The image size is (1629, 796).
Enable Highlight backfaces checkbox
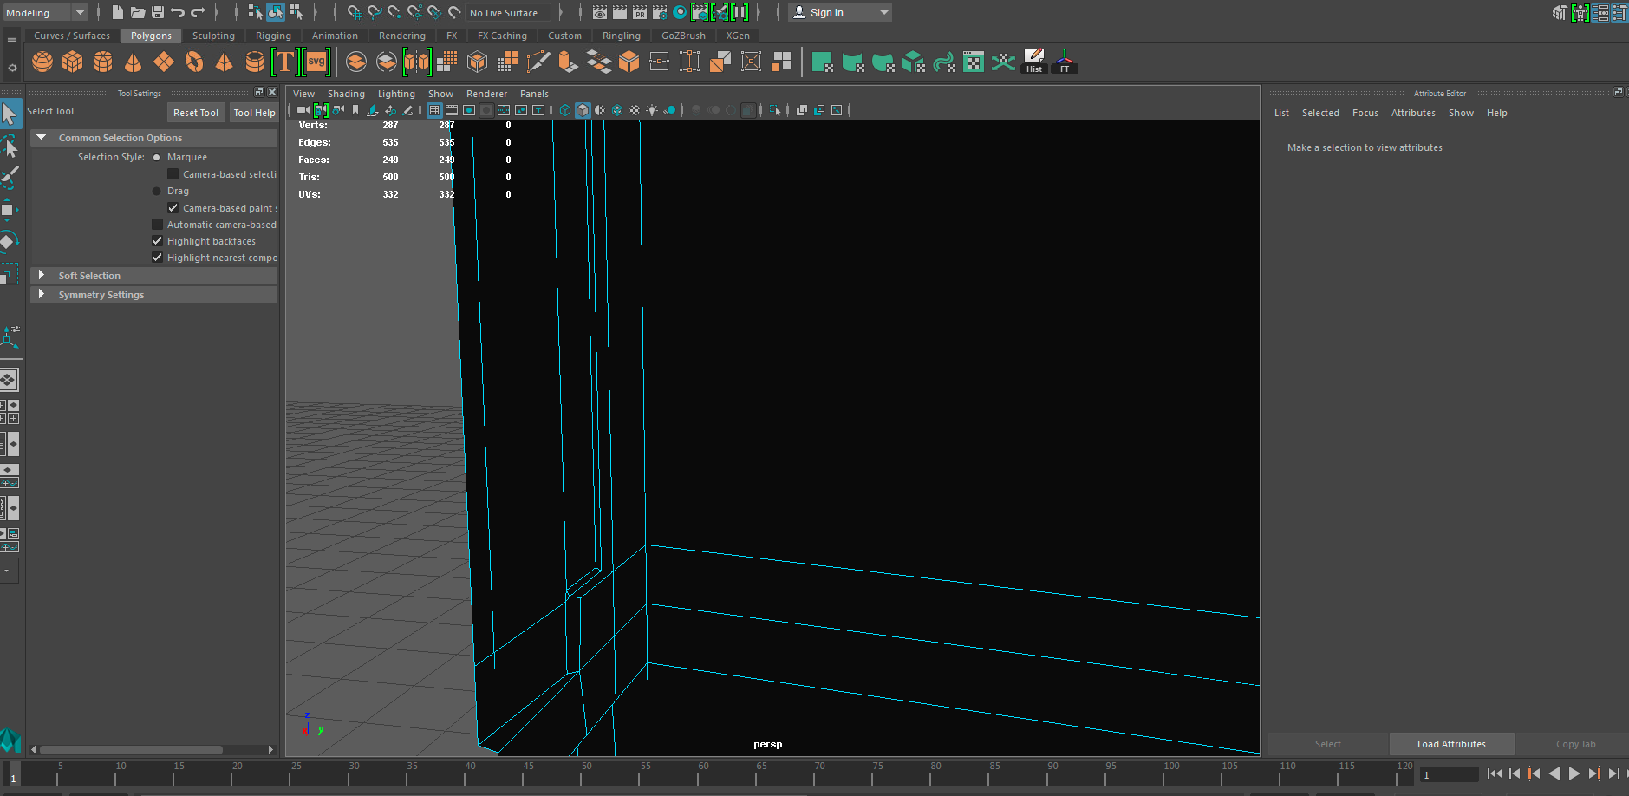coord(158,241)
